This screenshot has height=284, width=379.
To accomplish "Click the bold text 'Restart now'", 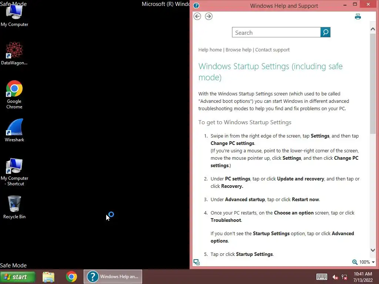I will 305,199.
